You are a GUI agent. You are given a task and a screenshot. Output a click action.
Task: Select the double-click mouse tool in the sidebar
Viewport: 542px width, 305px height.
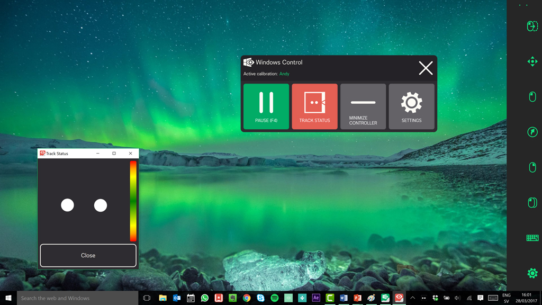532,202
